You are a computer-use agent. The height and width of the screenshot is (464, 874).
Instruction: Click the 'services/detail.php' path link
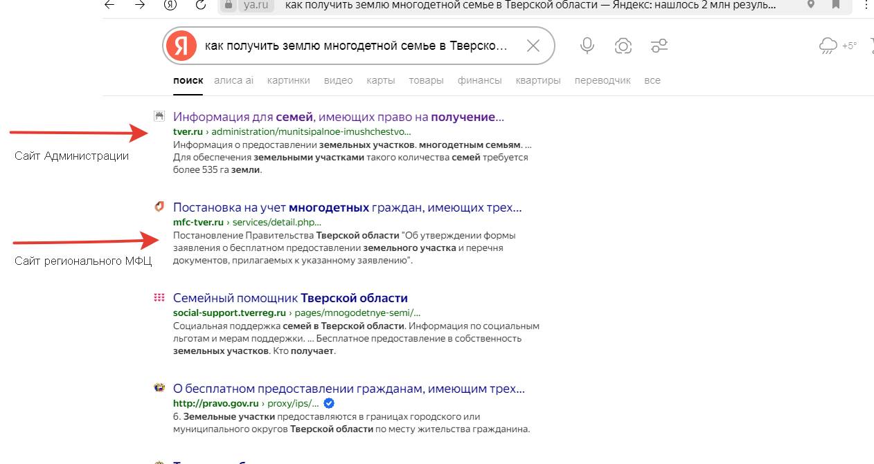tap(277, 222)
